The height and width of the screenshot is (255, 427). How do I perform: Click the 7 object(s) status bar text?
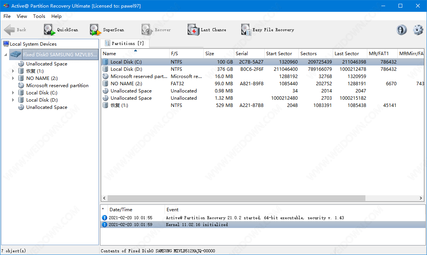[x=14, y=251]
